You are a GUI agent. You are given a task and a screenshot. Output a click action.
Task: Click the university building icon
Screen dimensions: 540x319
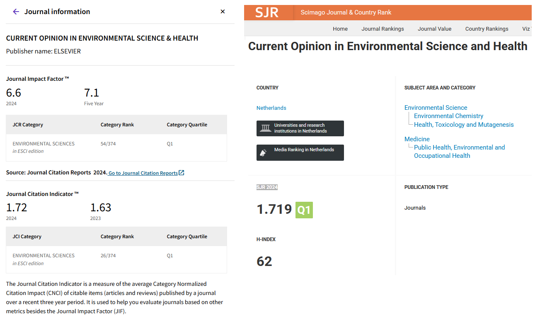tap(265, 128)
